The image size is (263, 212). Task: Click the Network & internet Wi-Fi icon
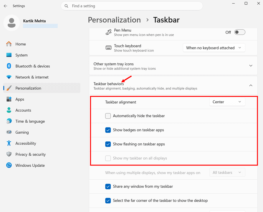(x=9, y=77)
